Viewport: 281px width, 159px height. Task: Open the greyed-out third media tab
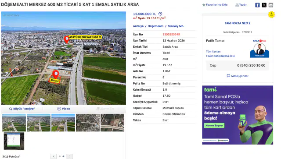pyautogui.click(x=105, y=109)
